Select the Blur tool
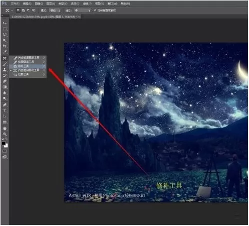Screen dimensions: 249x226 (x=5, y=93)
